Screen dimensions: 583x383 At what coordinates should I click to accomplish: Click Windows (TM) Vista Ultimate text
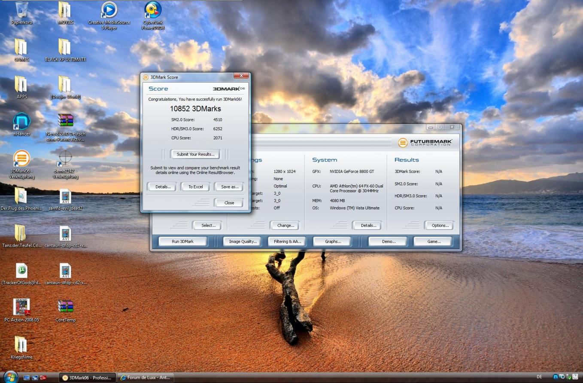coord(355,208)
